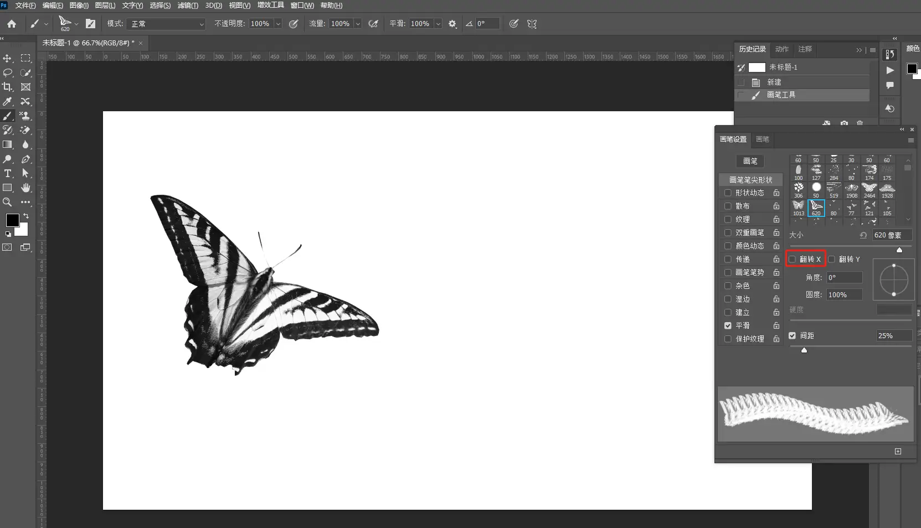Select the Horizontal Type tool

point(8,173)
